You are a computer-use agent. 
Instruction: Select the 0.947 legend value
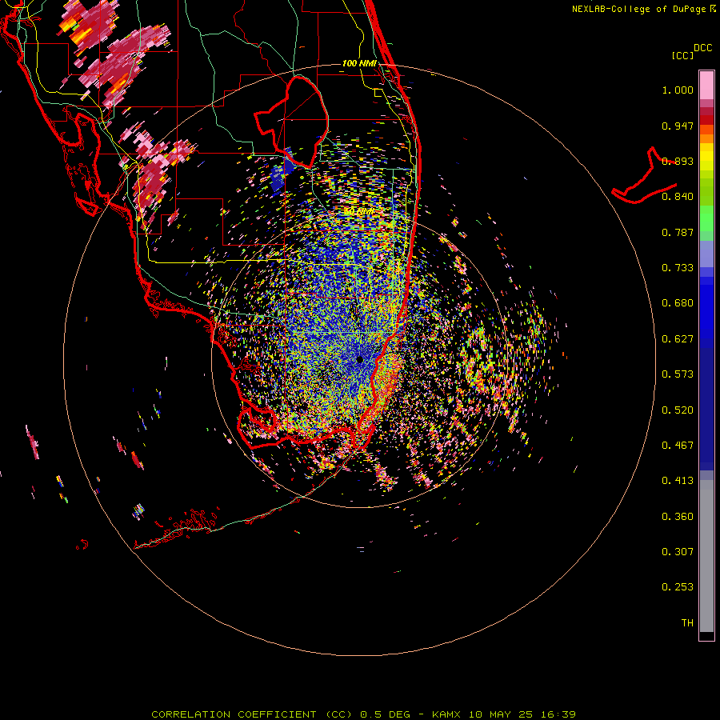coord(678,126)
